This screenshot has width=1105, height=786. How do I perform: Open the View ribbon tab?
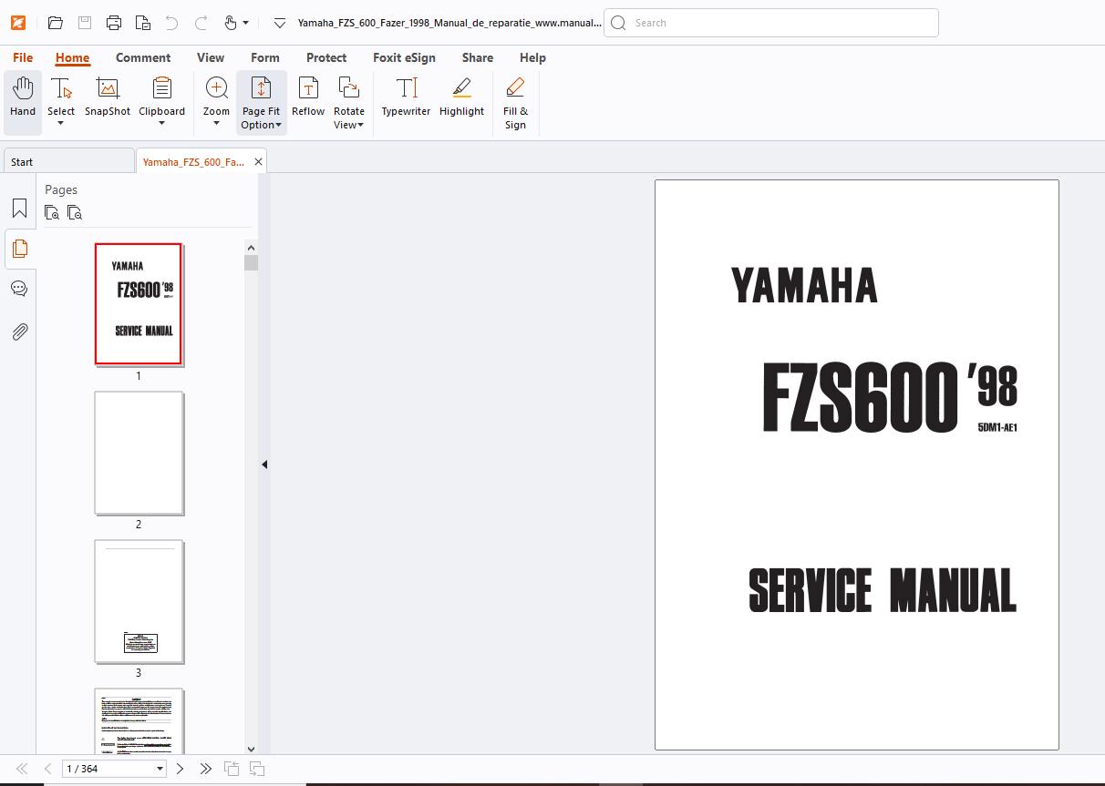coord(211,57)
